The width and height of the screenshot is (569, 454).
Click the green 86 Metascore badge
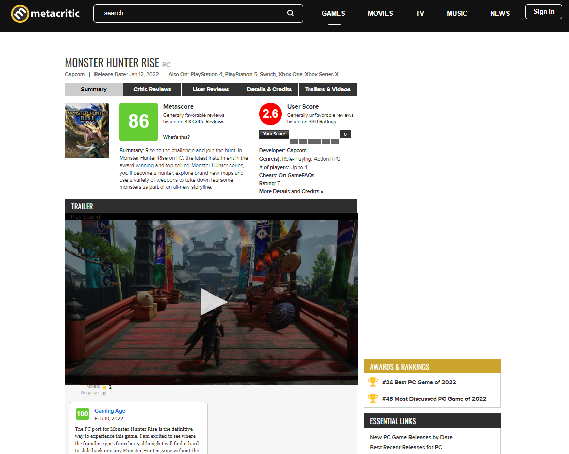pyautogui.click(x=139, y=122)
